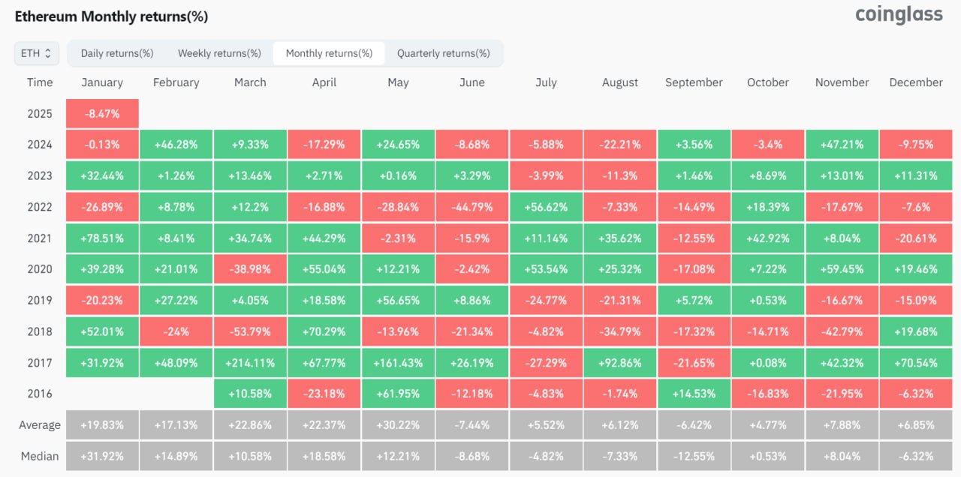Click the 2022 row year label
This screenshot has height=477, width=961.
[x=40, y=207]
